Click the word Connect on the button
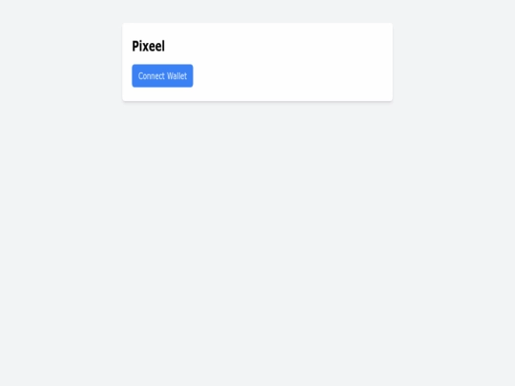Viewport: 515px width, 386px height. 151,76
